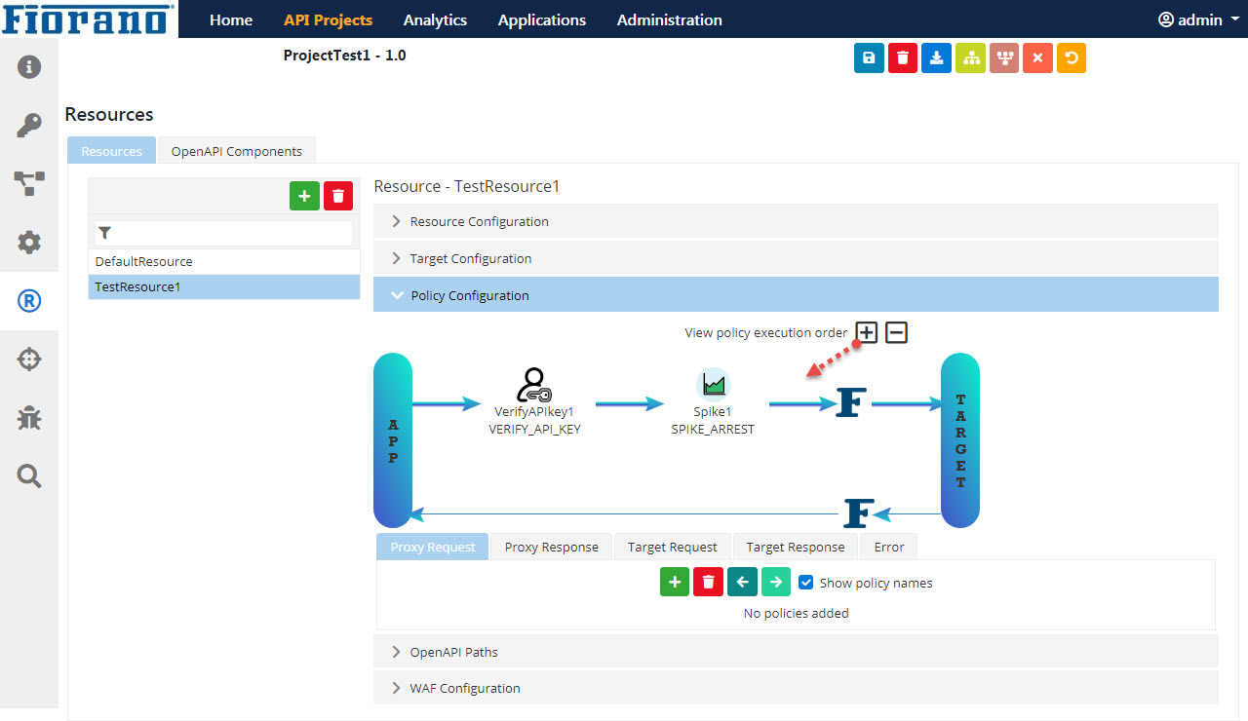
Task: Select TestResource1 in resource list
Action: tap(224, 286)
